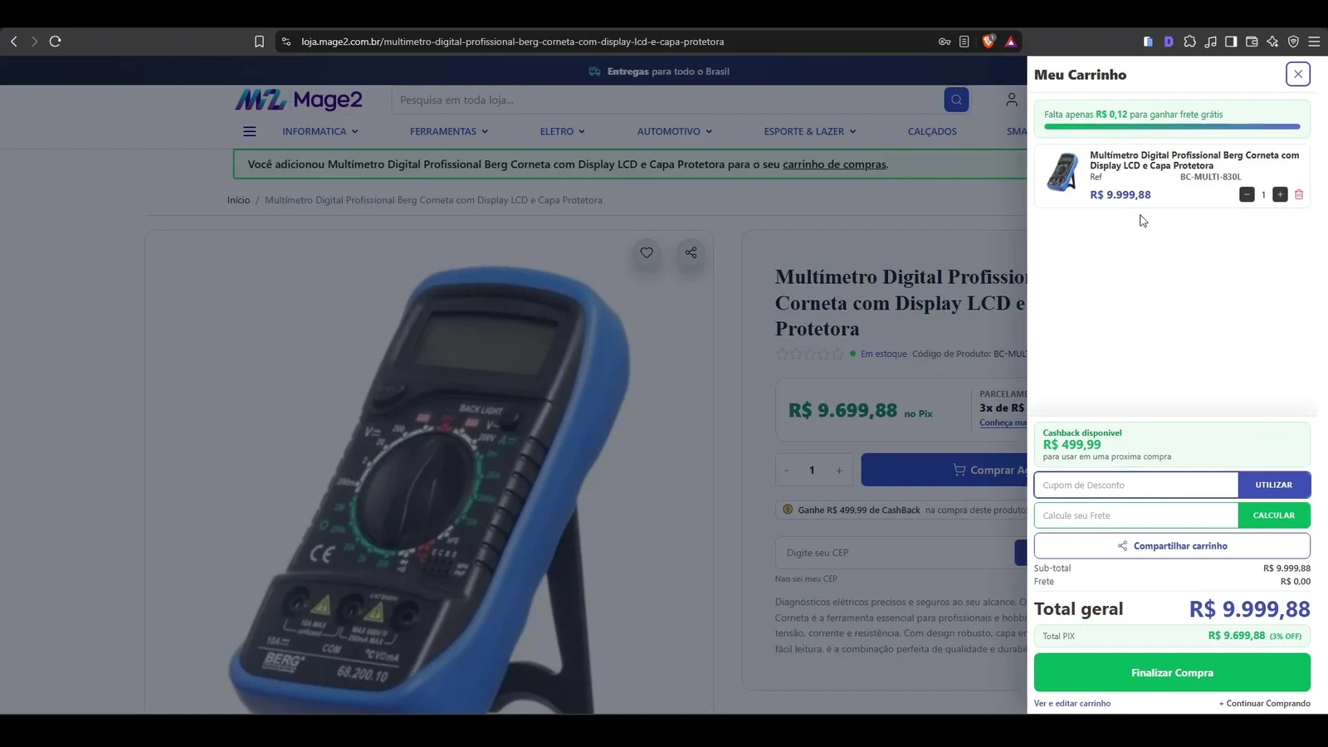Open Nao sei meu CEP link
Viewport: 1328px width, 747px height.
tap(806, 579)
